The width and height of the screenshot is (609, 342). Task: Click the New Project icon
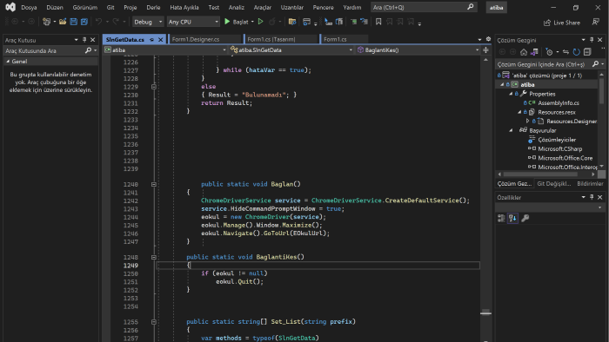coord(47,22)
